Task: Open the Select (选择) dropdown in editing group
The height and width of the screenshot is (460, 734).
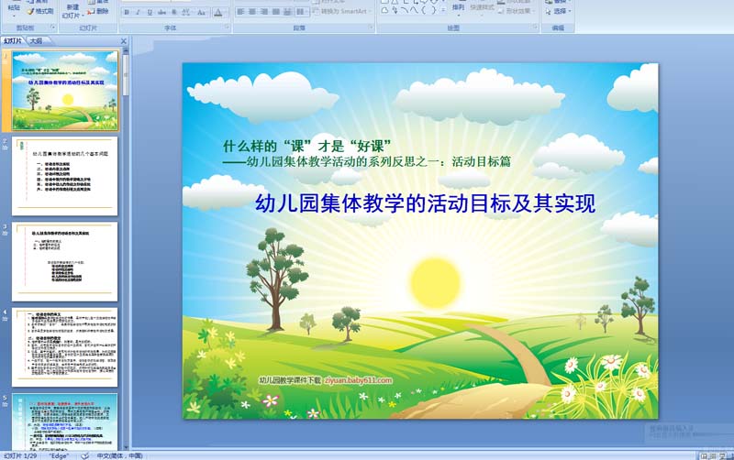Action: pyautogui.click(x=560, y=12)
